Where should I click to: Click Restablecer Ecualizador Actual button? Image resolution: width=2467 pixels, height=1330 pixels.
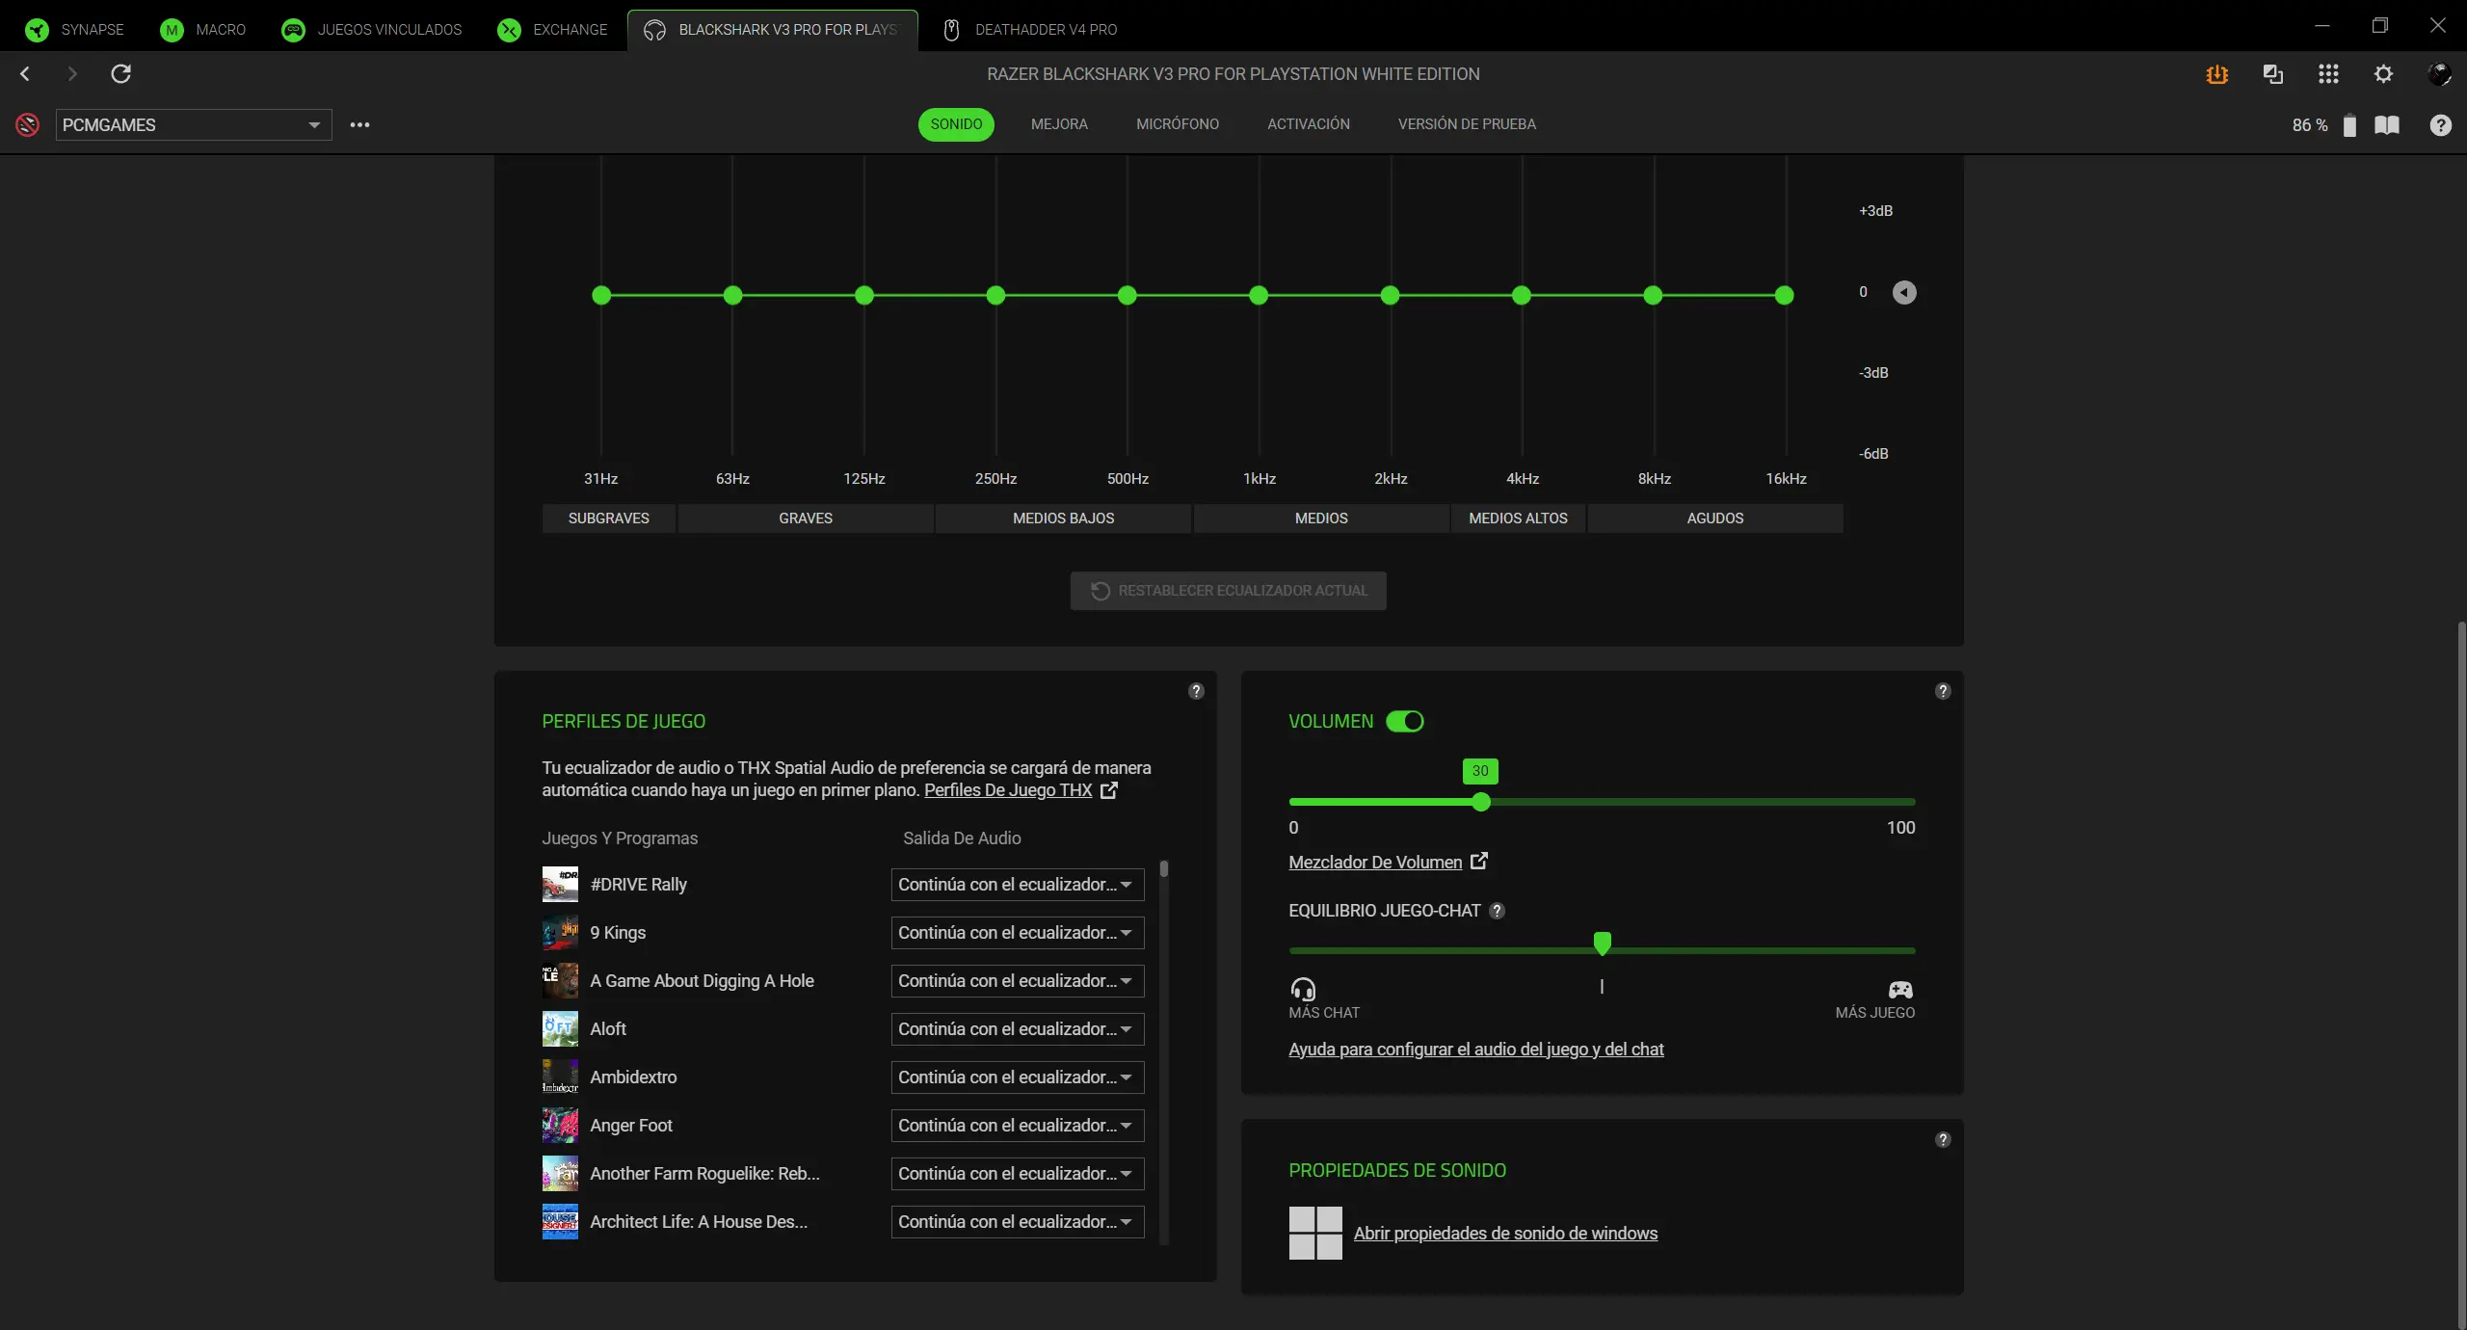(x=1229, y=591)
